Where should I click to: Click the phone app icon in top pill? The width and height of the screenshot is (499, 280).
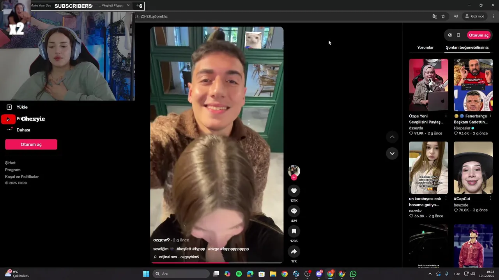[458, 35]
